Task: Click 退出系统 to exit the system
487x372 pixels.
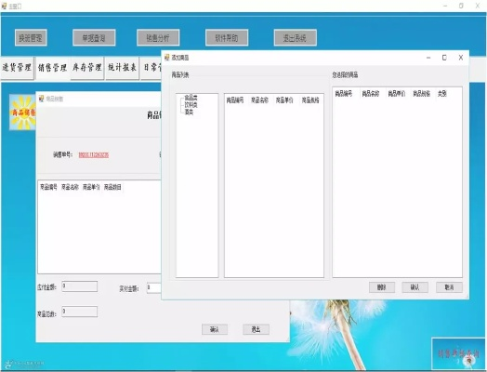Action: pyautogui.click(x=295, y=37)
